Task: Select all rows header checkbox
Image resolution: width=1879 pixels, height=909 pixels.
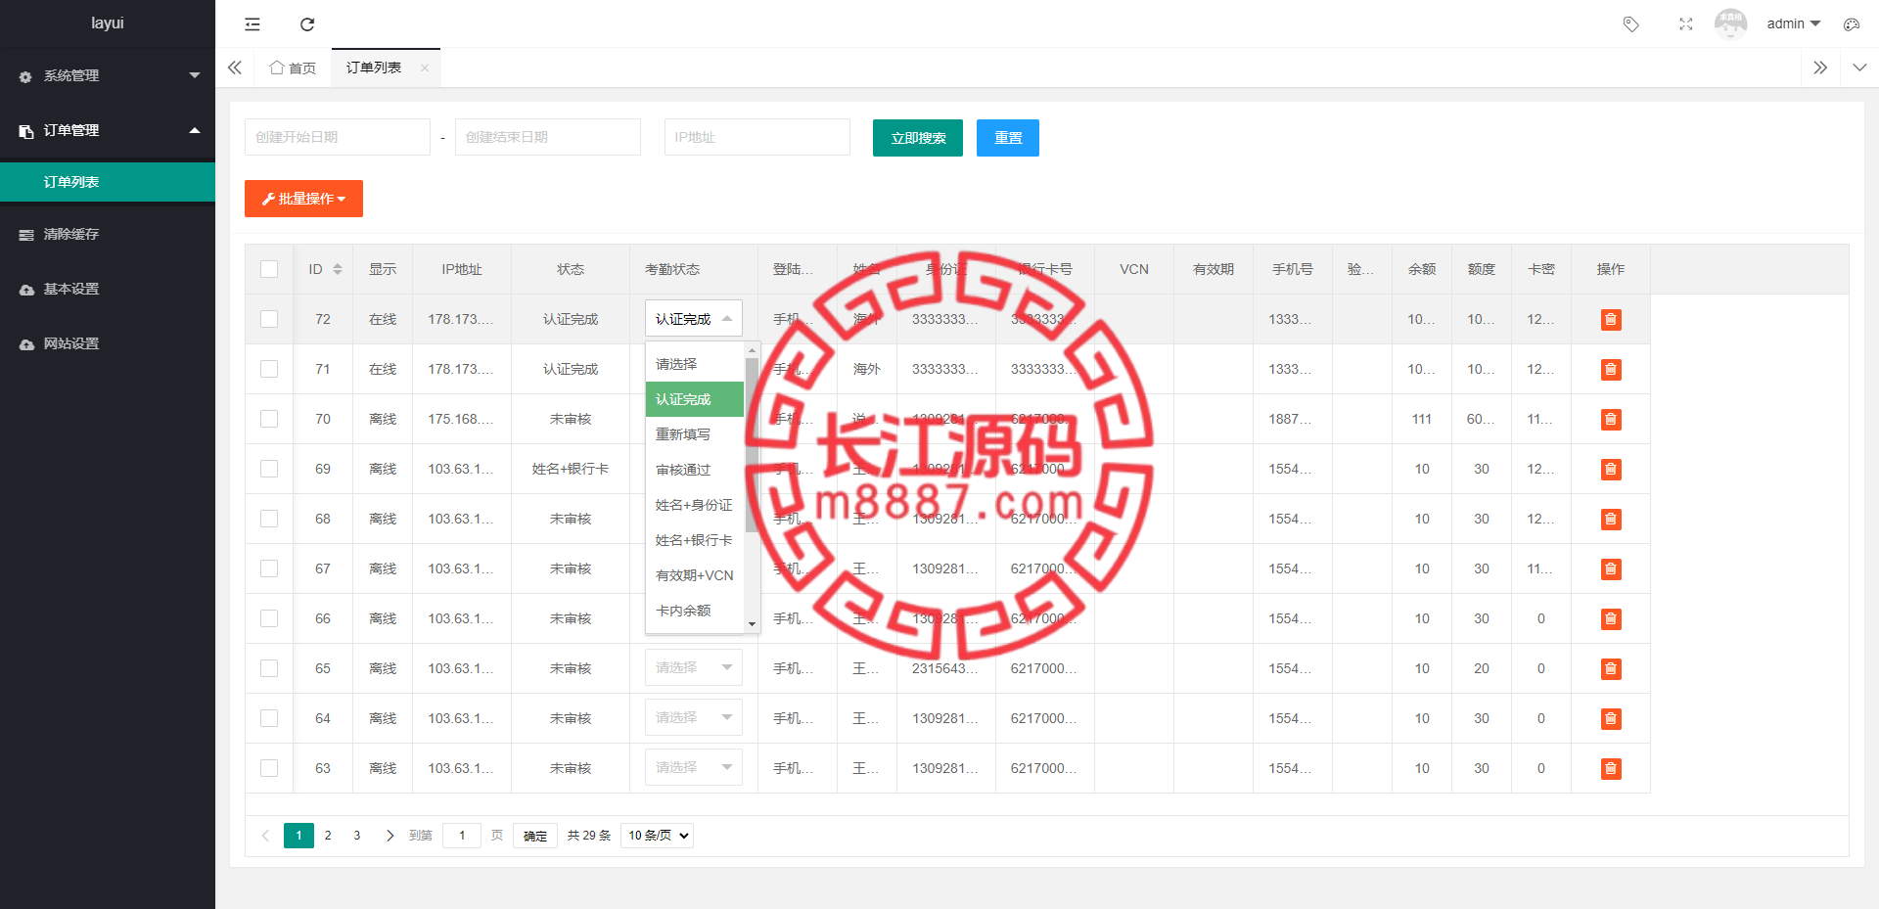Action: pos(269,269)
